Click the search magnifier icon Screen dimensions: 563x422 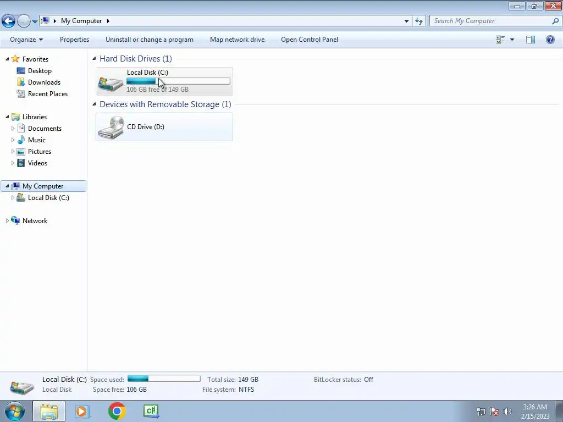tap(555, 21)
